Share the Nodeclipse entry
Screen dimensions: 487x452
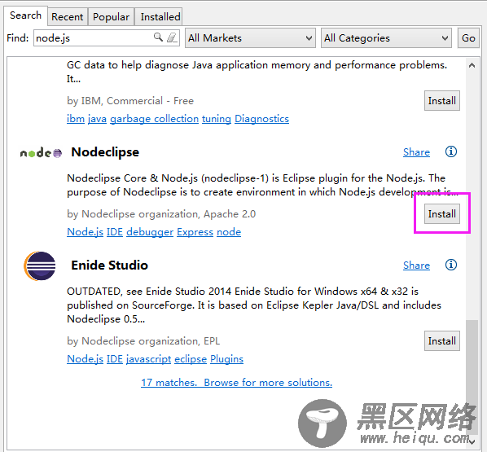pos(416,152)
